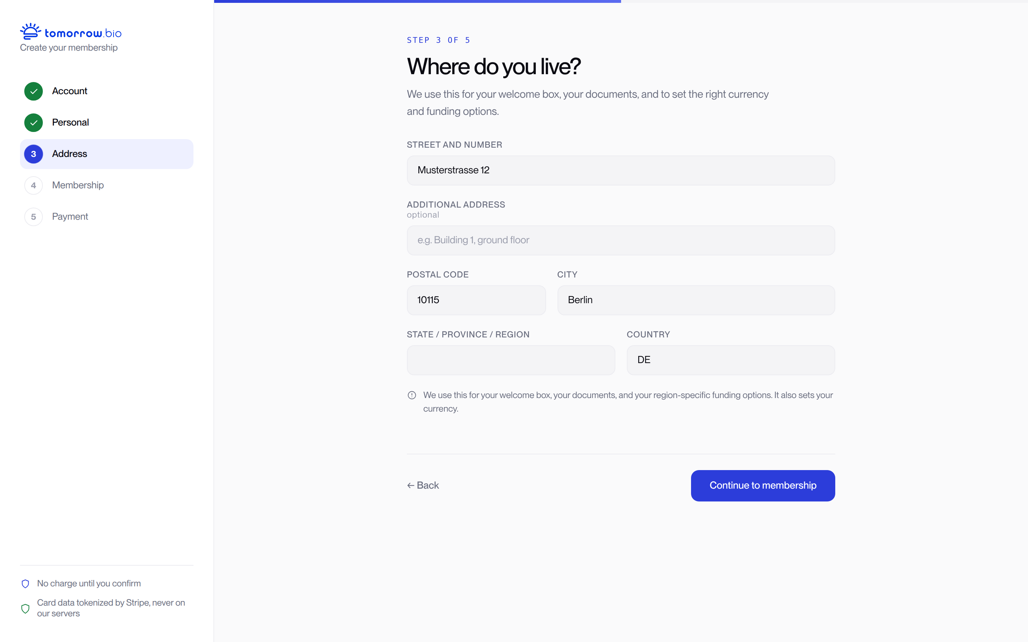Click the 'POSTAL CODE' label
The height and width of the screenshot is (642, 1028).
438,275
